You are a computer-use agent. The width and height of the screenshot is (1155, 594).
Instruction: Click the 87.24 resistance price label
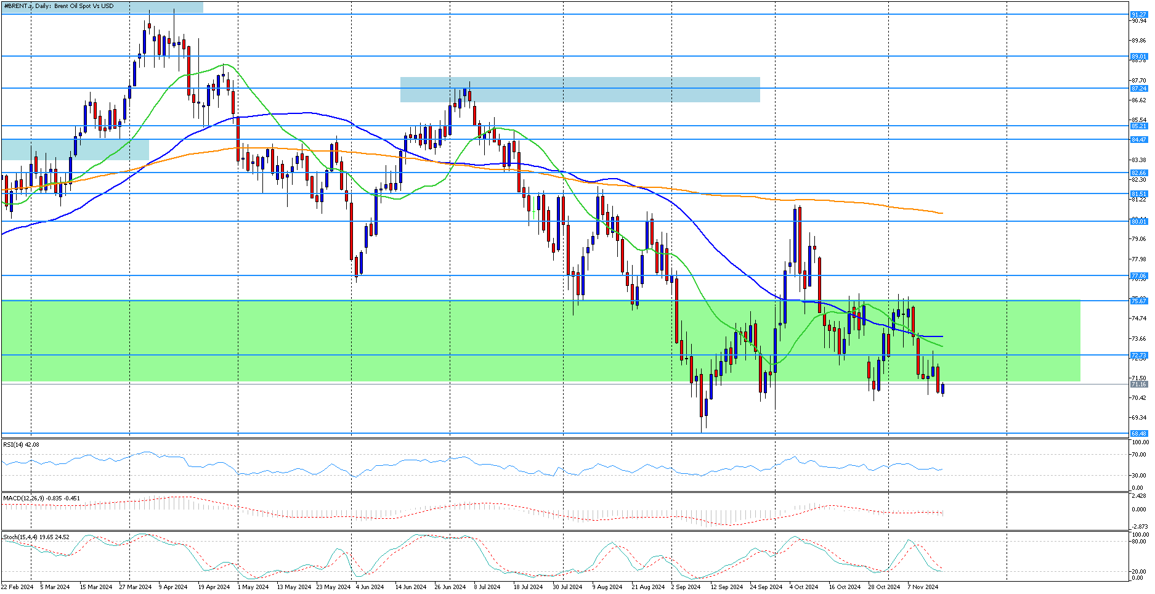click(1138, 89)
